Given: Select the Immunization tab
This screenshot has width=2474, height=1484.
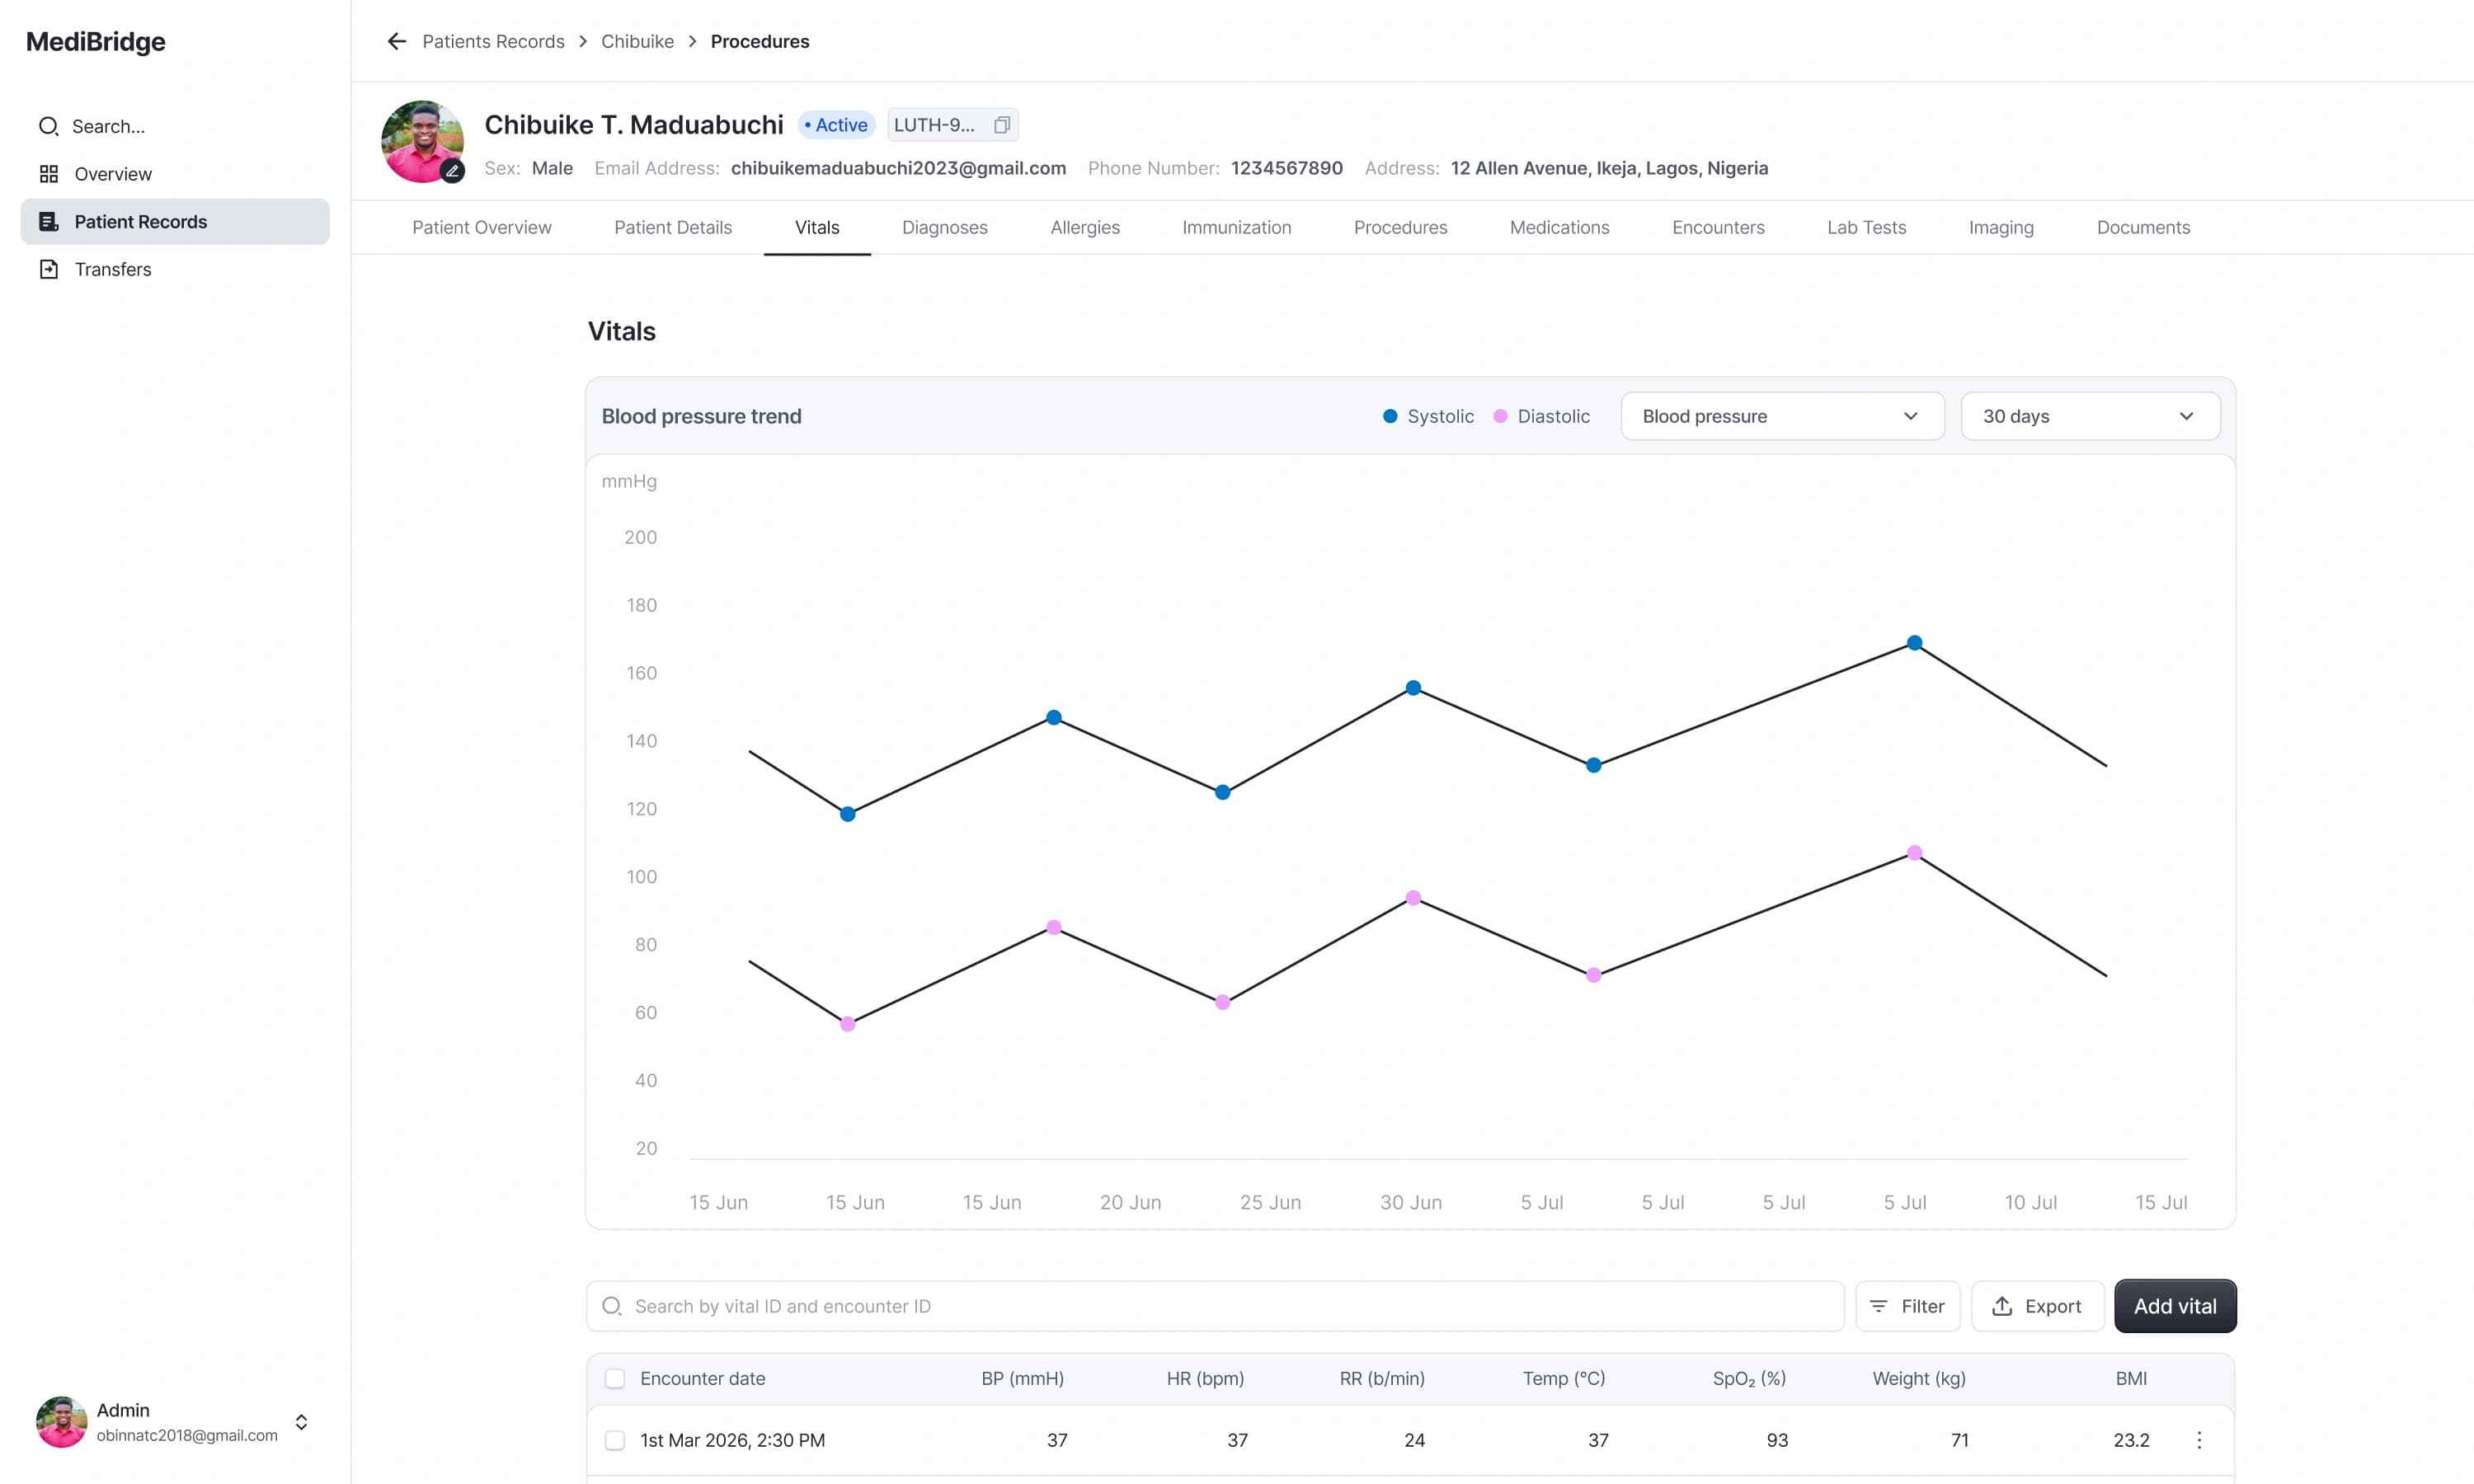Looking at the screenshot, I should click(1237, 227).
